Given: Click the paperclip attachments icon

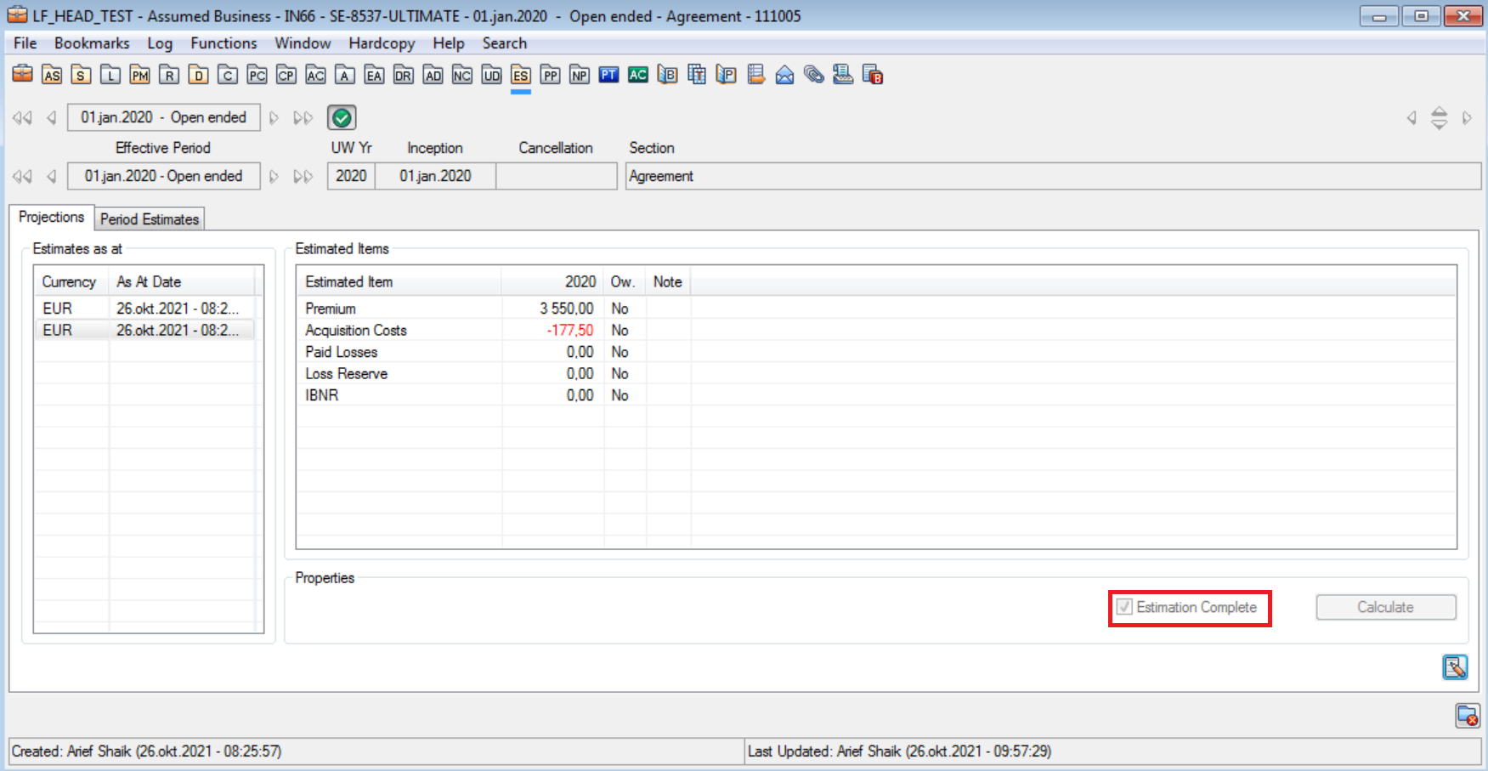Looking at the screenshot, I should [813, 76].
